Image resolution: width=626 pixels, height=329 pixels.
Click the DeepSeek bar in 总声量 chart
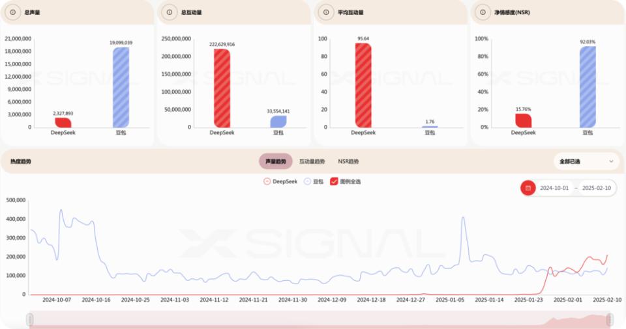63,123
